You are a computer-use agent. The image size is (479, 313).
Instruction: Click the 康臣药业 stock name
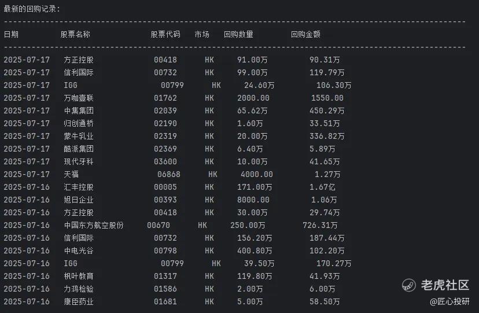79,301
